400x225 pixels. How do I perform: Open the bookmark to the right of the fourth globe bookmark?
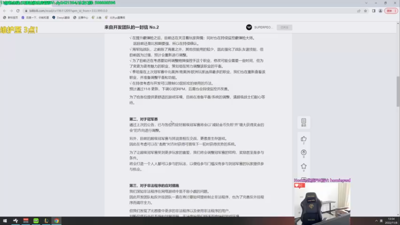click(x=96, y=17)
